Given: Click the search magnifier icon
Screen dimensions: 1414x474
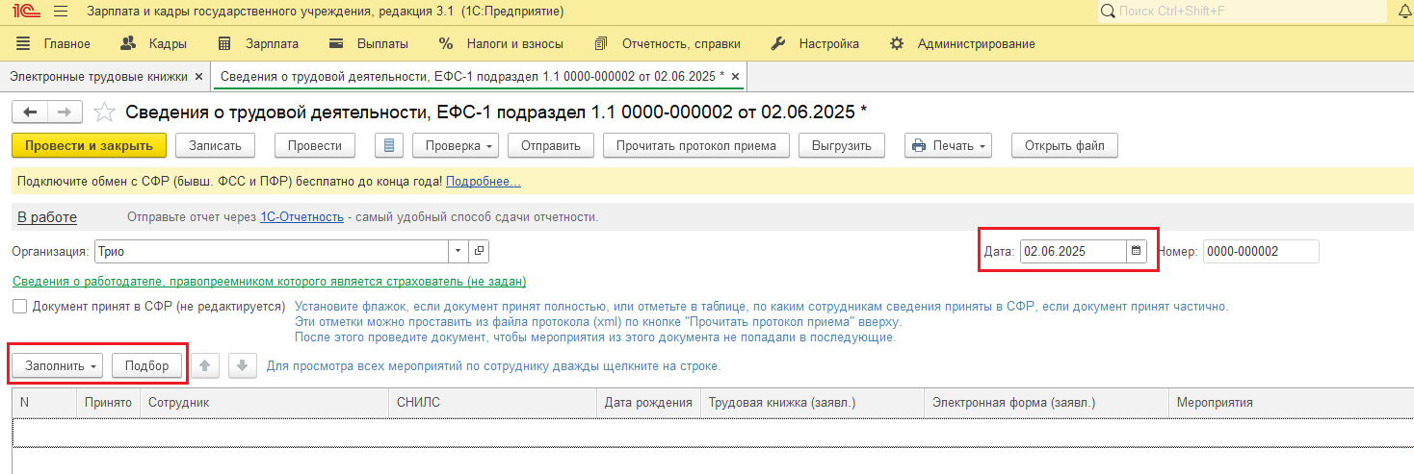Looking at the screenshot, I should click(x=1108, y=12).
